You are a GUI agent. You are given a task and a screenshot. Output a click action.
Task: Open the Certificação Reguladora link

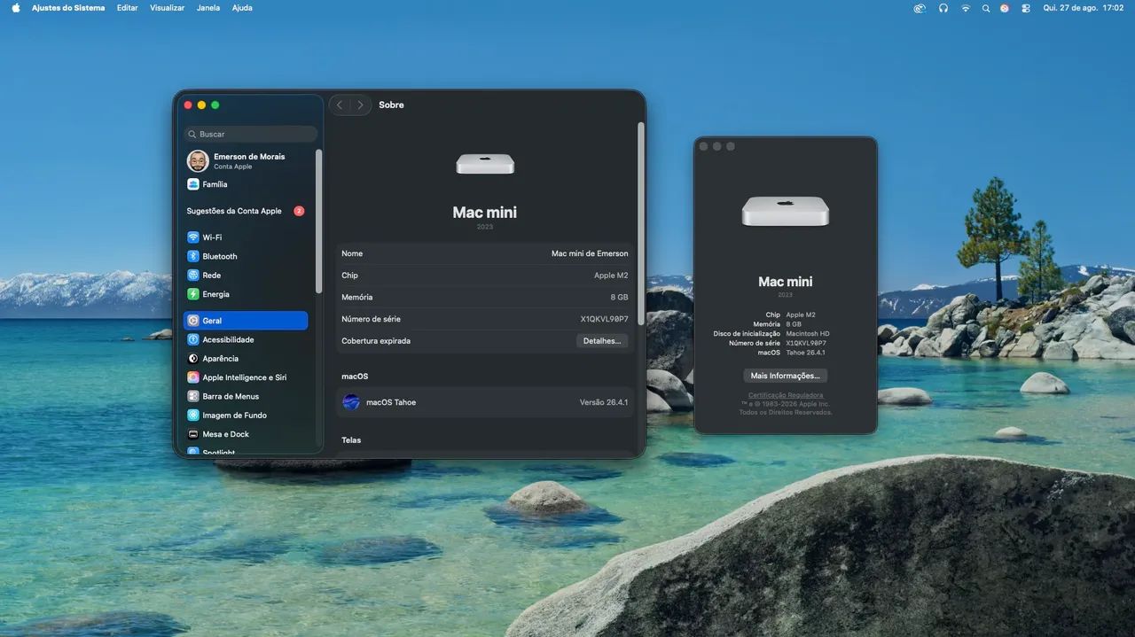(786, 395)
